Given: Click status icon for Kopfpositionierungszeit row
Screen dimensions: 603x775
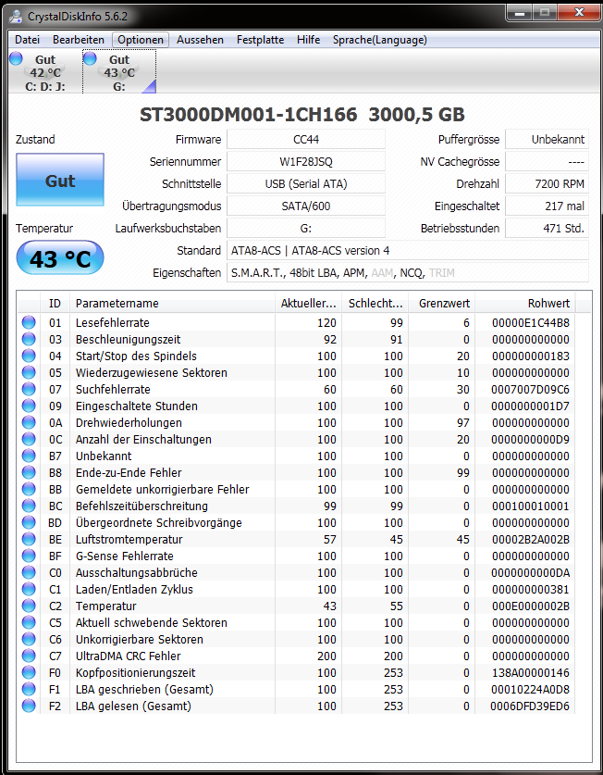Looking at the screenshot, I should tap(29, 673).
